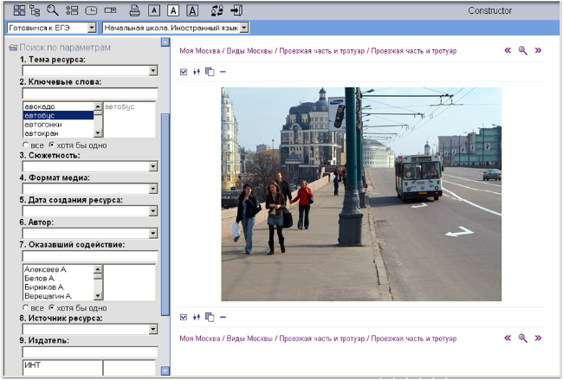Click the thumbnails grid view icon in toolbar

click(20, 10)
